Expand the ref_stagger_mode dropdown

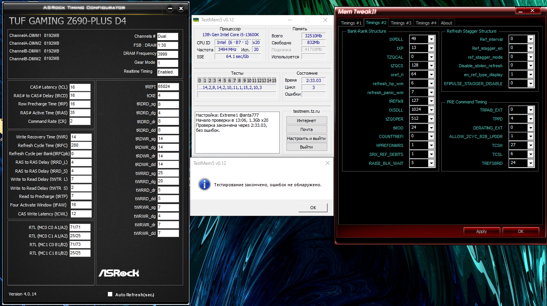pyautogui.click(x=531, y=57)
